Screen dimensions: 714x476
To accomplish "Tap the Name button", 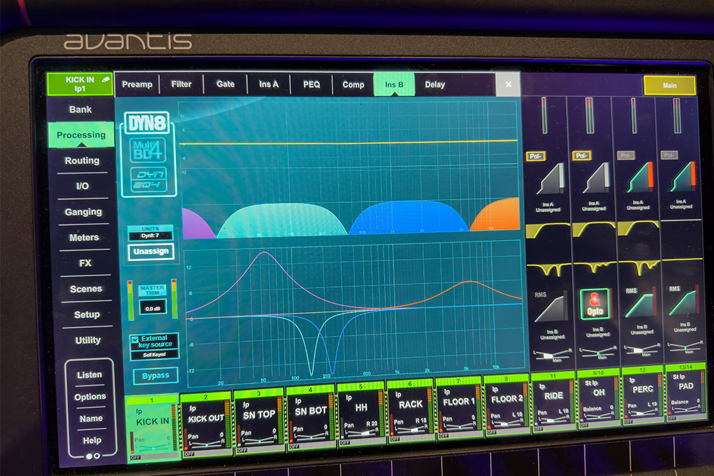I will pos(91,418).
